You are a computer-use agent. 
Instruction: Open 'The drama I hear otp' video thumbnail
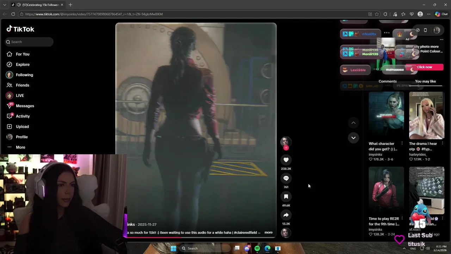426,115
